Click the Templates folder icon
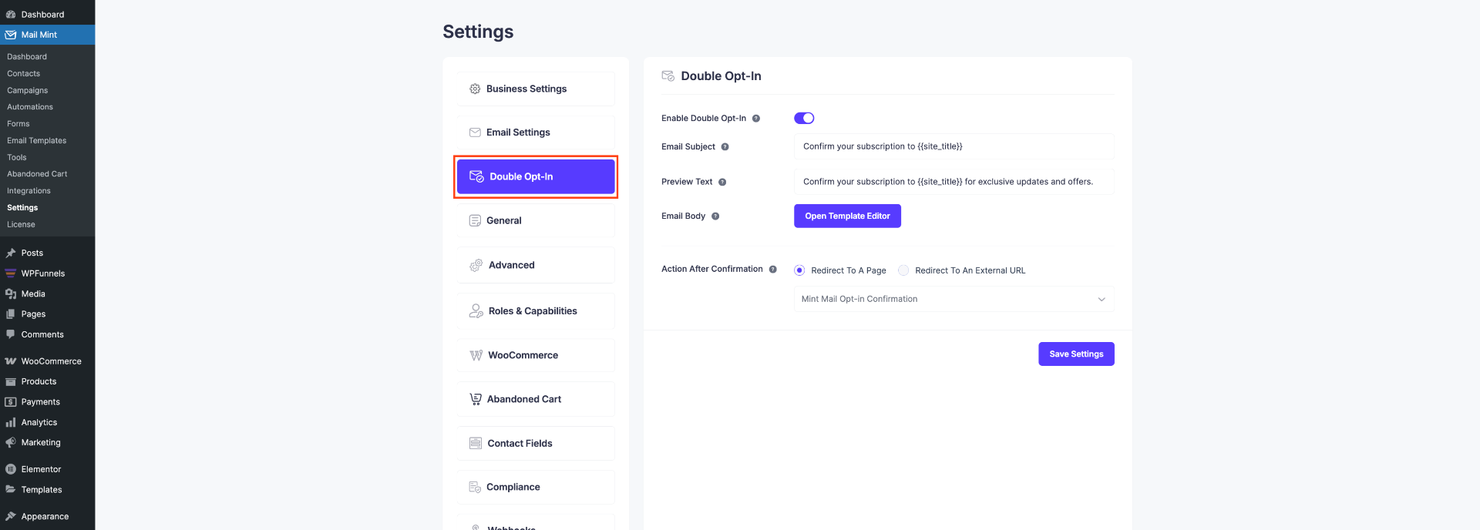Image resolution: width=1480 pixels, height=530 pixels. [11, 490]
